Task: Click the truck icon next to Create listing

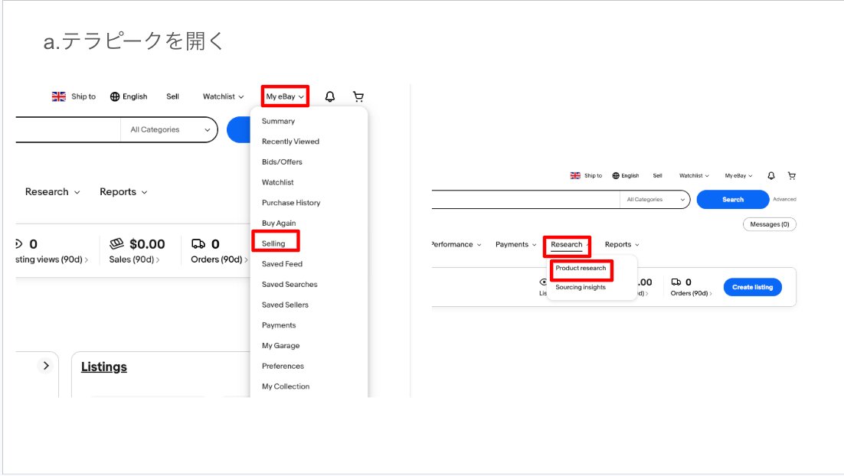Action: click(676, 282)
